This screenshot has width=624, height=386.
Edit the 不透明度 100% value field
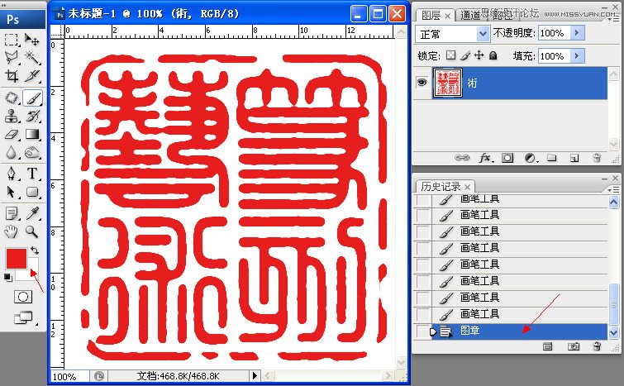(555, 32)
